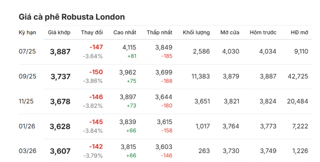Image resolution: width=320 pixels, height=162 pixels.
Task: Click the "Thay đổi" column header
Action: pyautogui.click(x=92, y=32)
